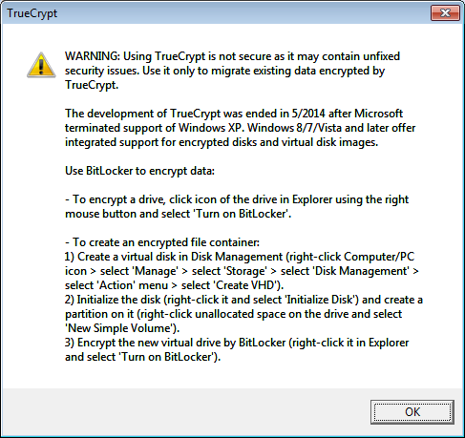Click the Use BitLocker to encrypt data line
Viewport: 465px width, 438px height.
tap(139, 171)
